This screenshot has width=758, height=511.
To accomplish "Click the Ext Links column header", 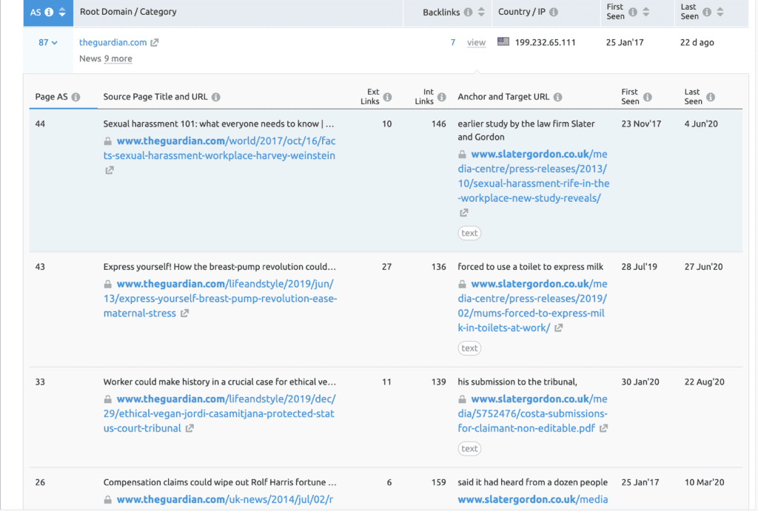I will 370,97.
